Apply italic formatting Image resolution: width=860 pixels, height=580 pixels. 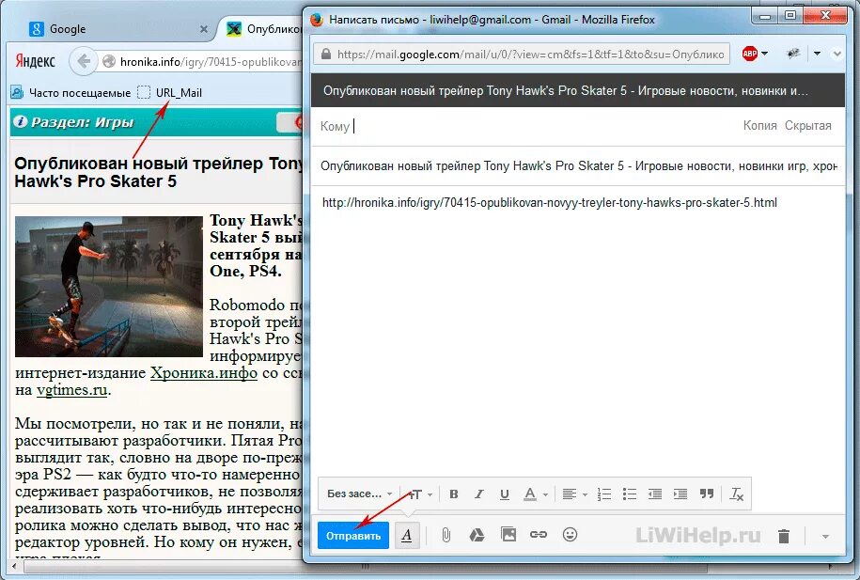478,494
